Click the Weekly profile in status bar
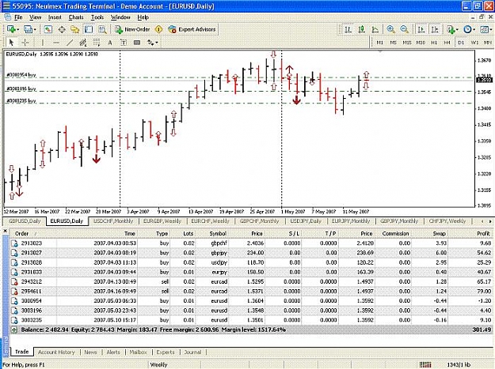 coord(158,364)
